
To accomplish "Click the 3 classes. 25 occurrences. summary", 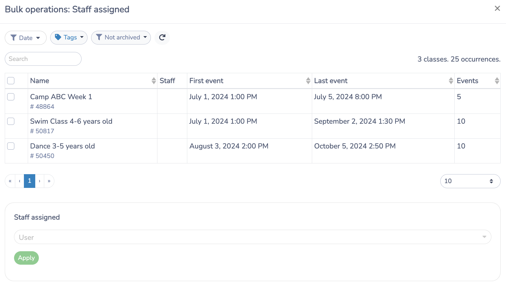I will pos(459,59).
